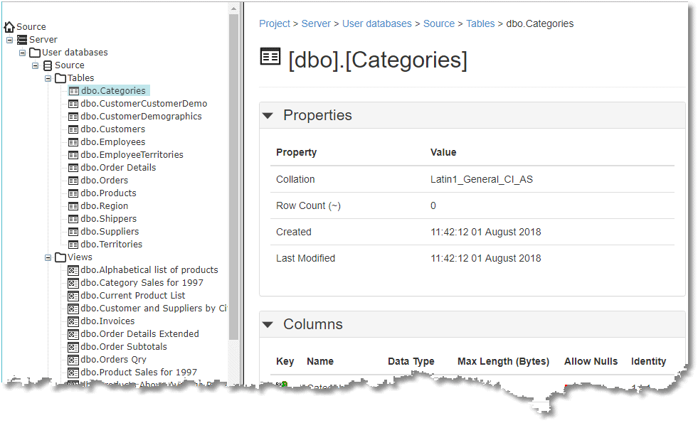Collapse the Server tree node
Screen dimensions: 698x423
(x=10, y=40)
